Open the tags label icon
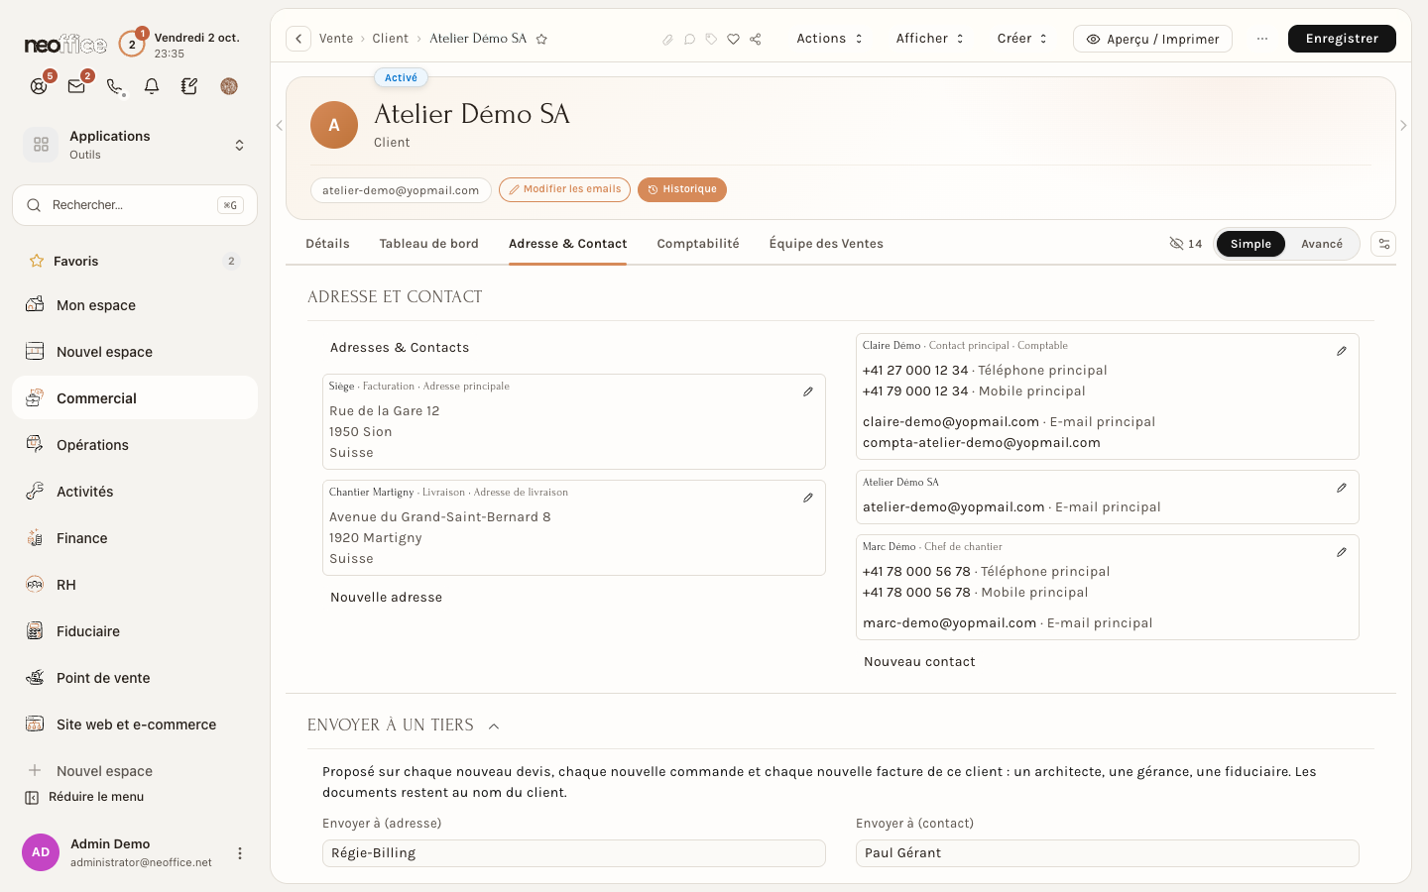 click(x=711, y=39)
